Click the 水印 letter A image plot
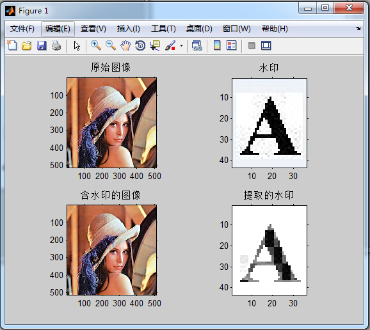Image resolution: width=370 pixels, height=330 pixels. pyautogui.click(x=269, y=123)
